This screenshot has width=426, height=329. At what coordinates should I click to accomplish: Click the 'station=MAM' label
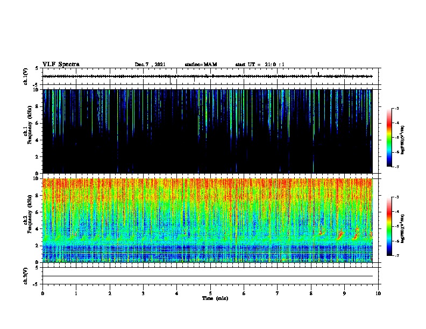pos(201,65)
